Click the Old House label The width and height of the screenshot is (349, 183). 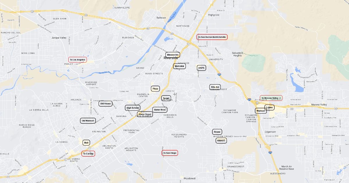105,103
